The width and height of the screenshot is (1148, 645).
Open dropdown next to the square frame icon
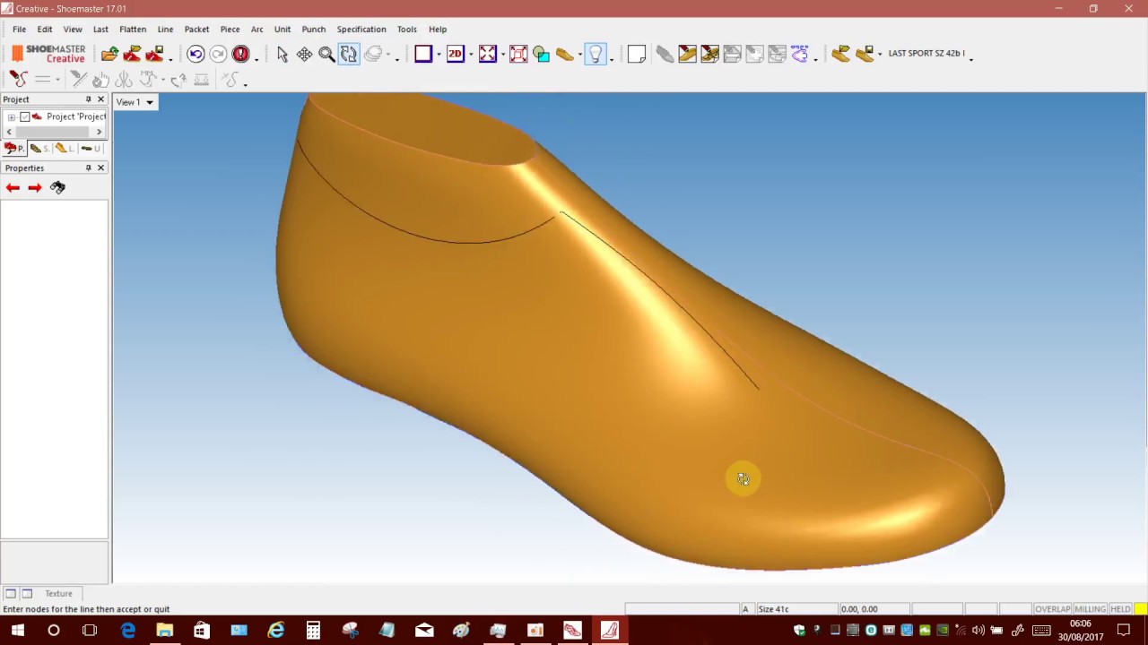[x=439, y=55]
